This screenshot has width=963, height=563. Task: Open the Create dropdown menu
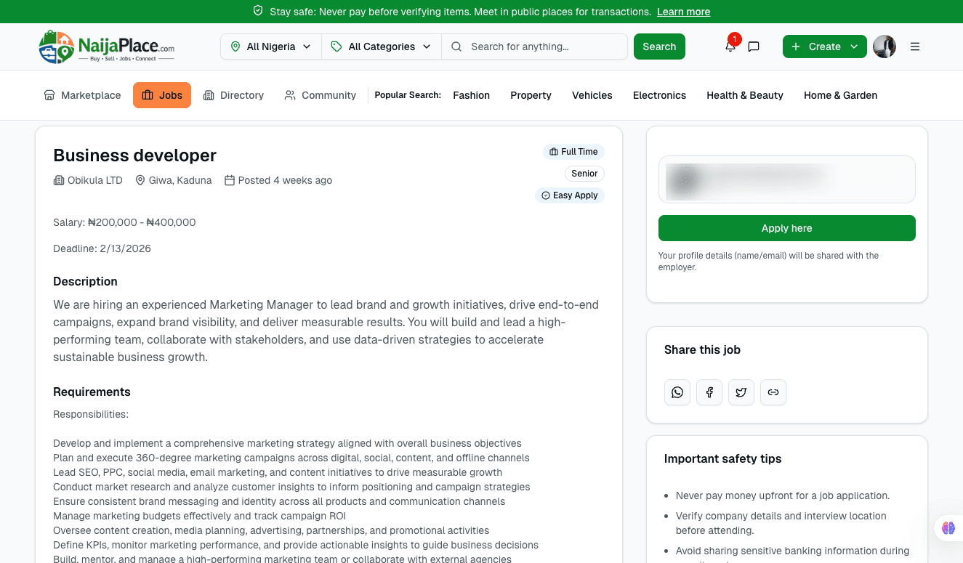tap(824, 46)
